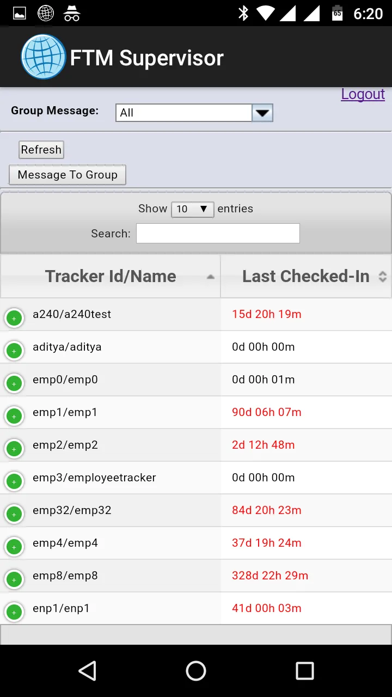Select the emp1/emp1 tracker name
The height and width of the screenshot is (697, 392).
65,412
